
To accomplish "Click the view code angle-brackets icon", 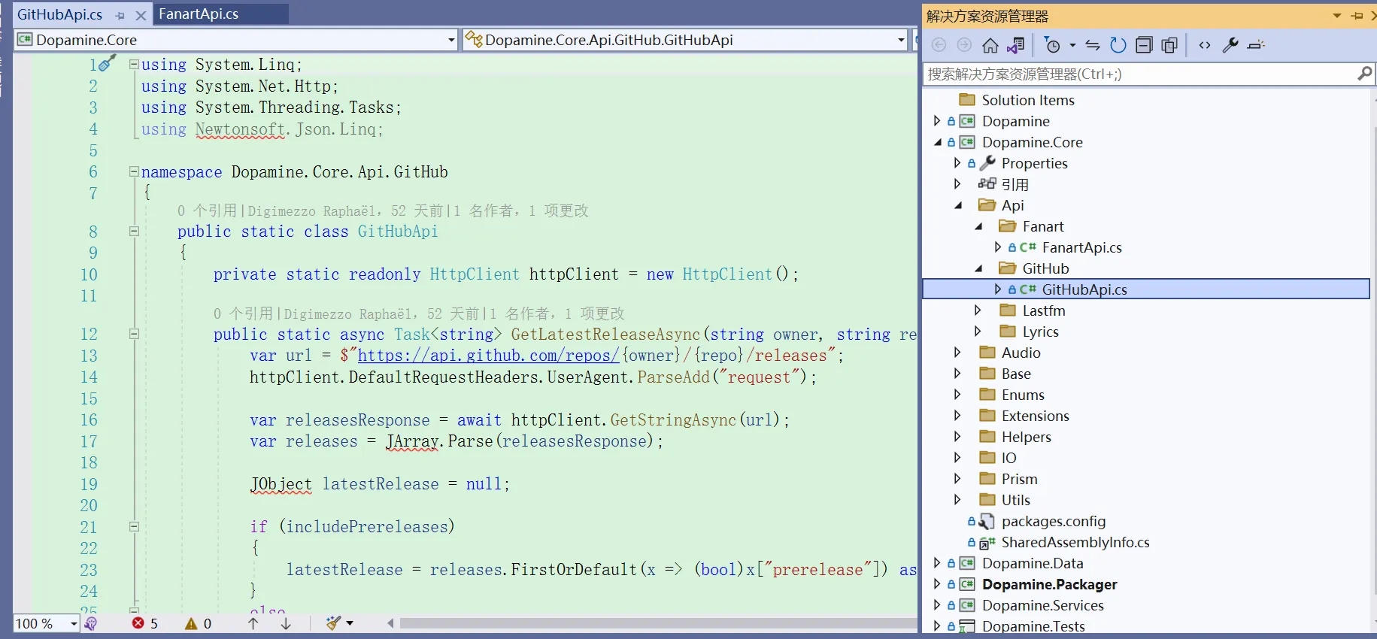I will coord(1205,46).
